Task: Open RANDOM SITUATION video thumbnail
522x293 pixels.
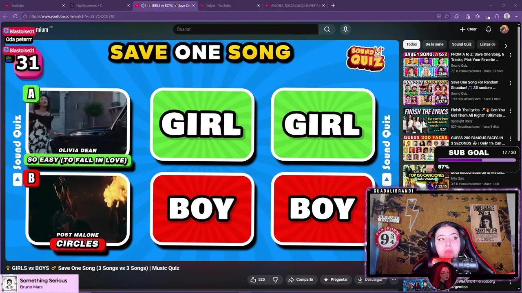Action: [426, 92]
